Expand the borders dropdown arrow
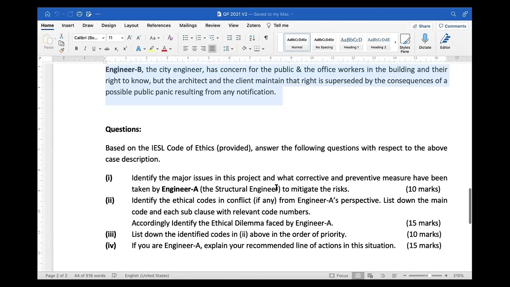 [263, 49]
